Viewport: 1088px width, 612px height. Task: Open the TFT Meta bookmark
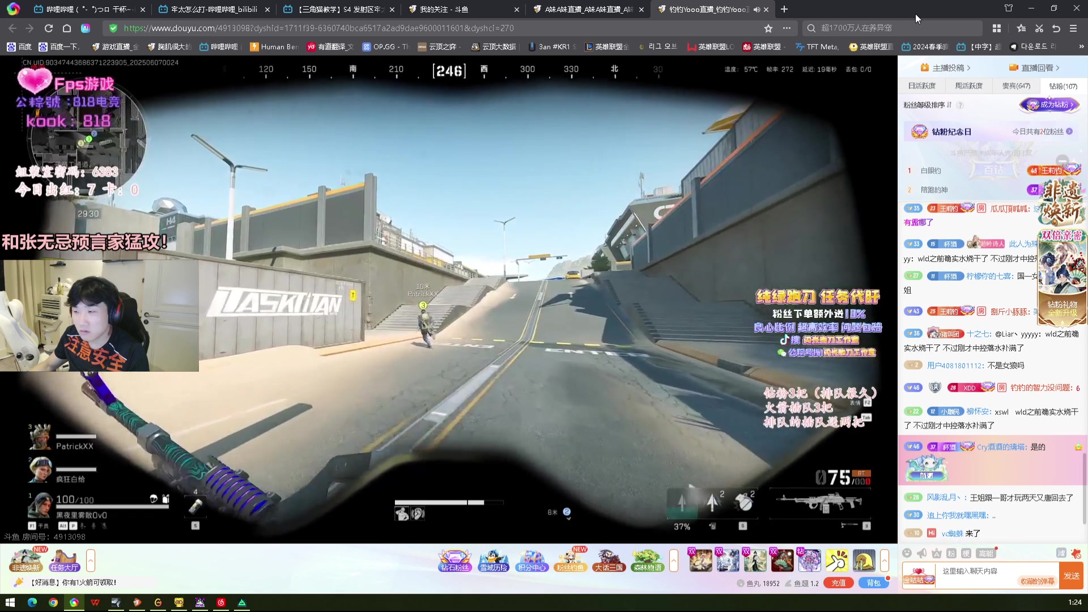pos(817,47)
